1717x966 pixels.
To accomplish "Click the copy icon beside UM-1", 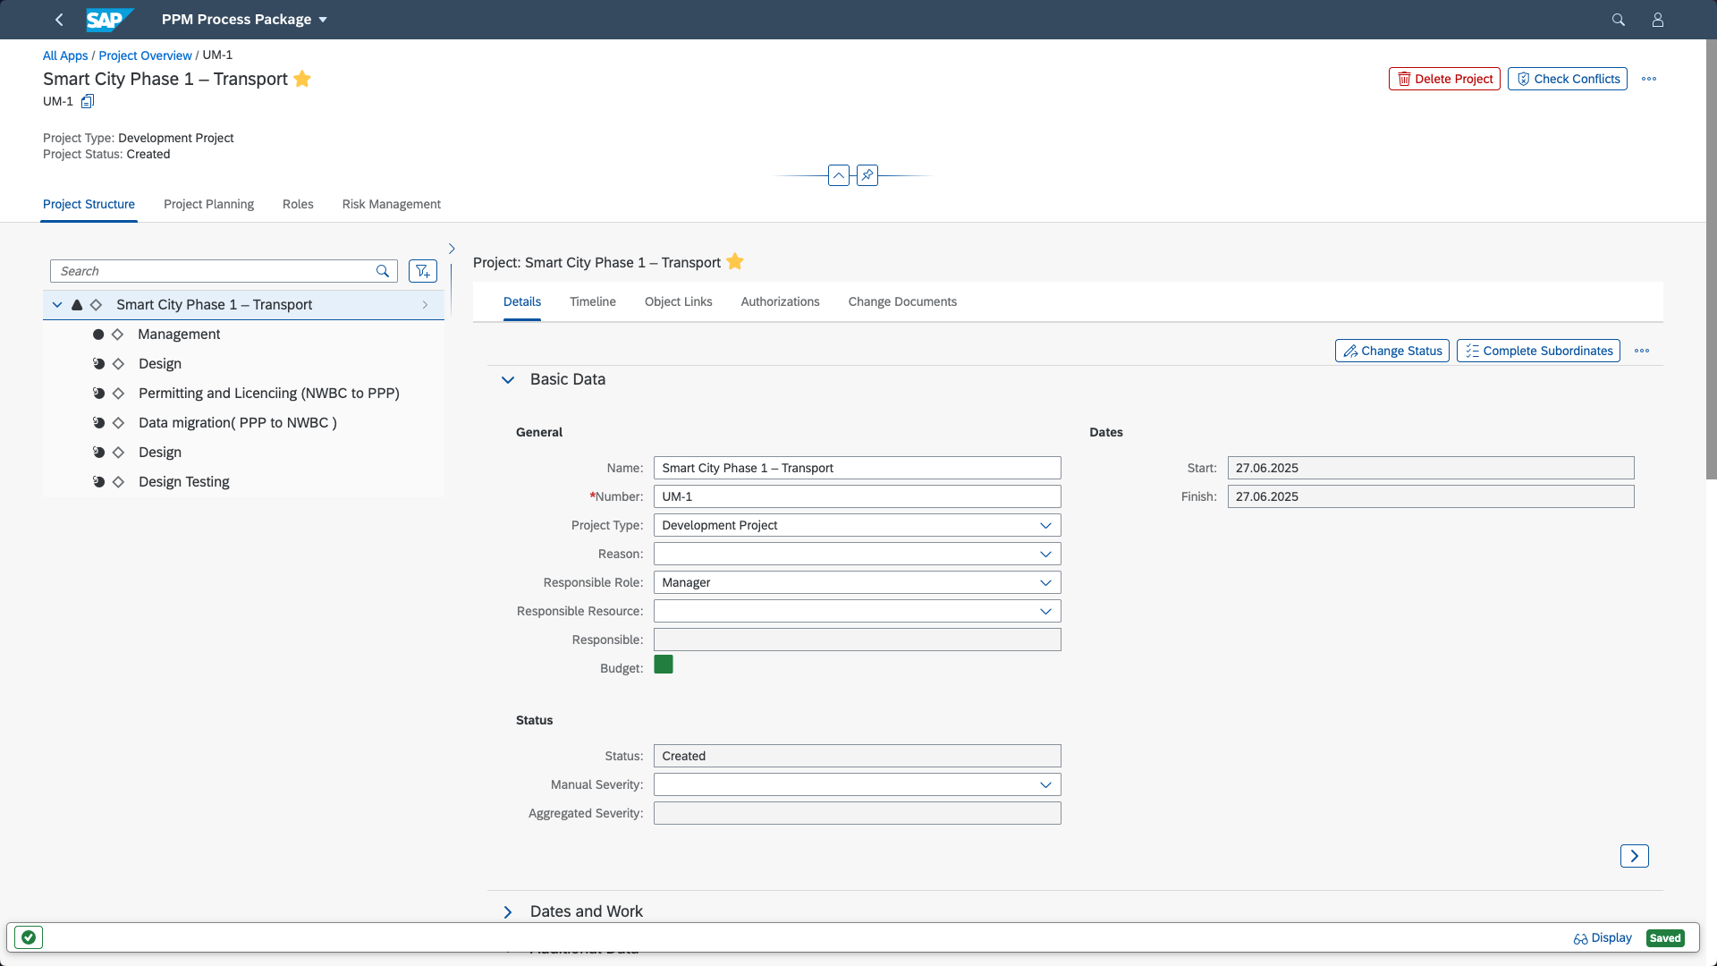I will (88, 102).
